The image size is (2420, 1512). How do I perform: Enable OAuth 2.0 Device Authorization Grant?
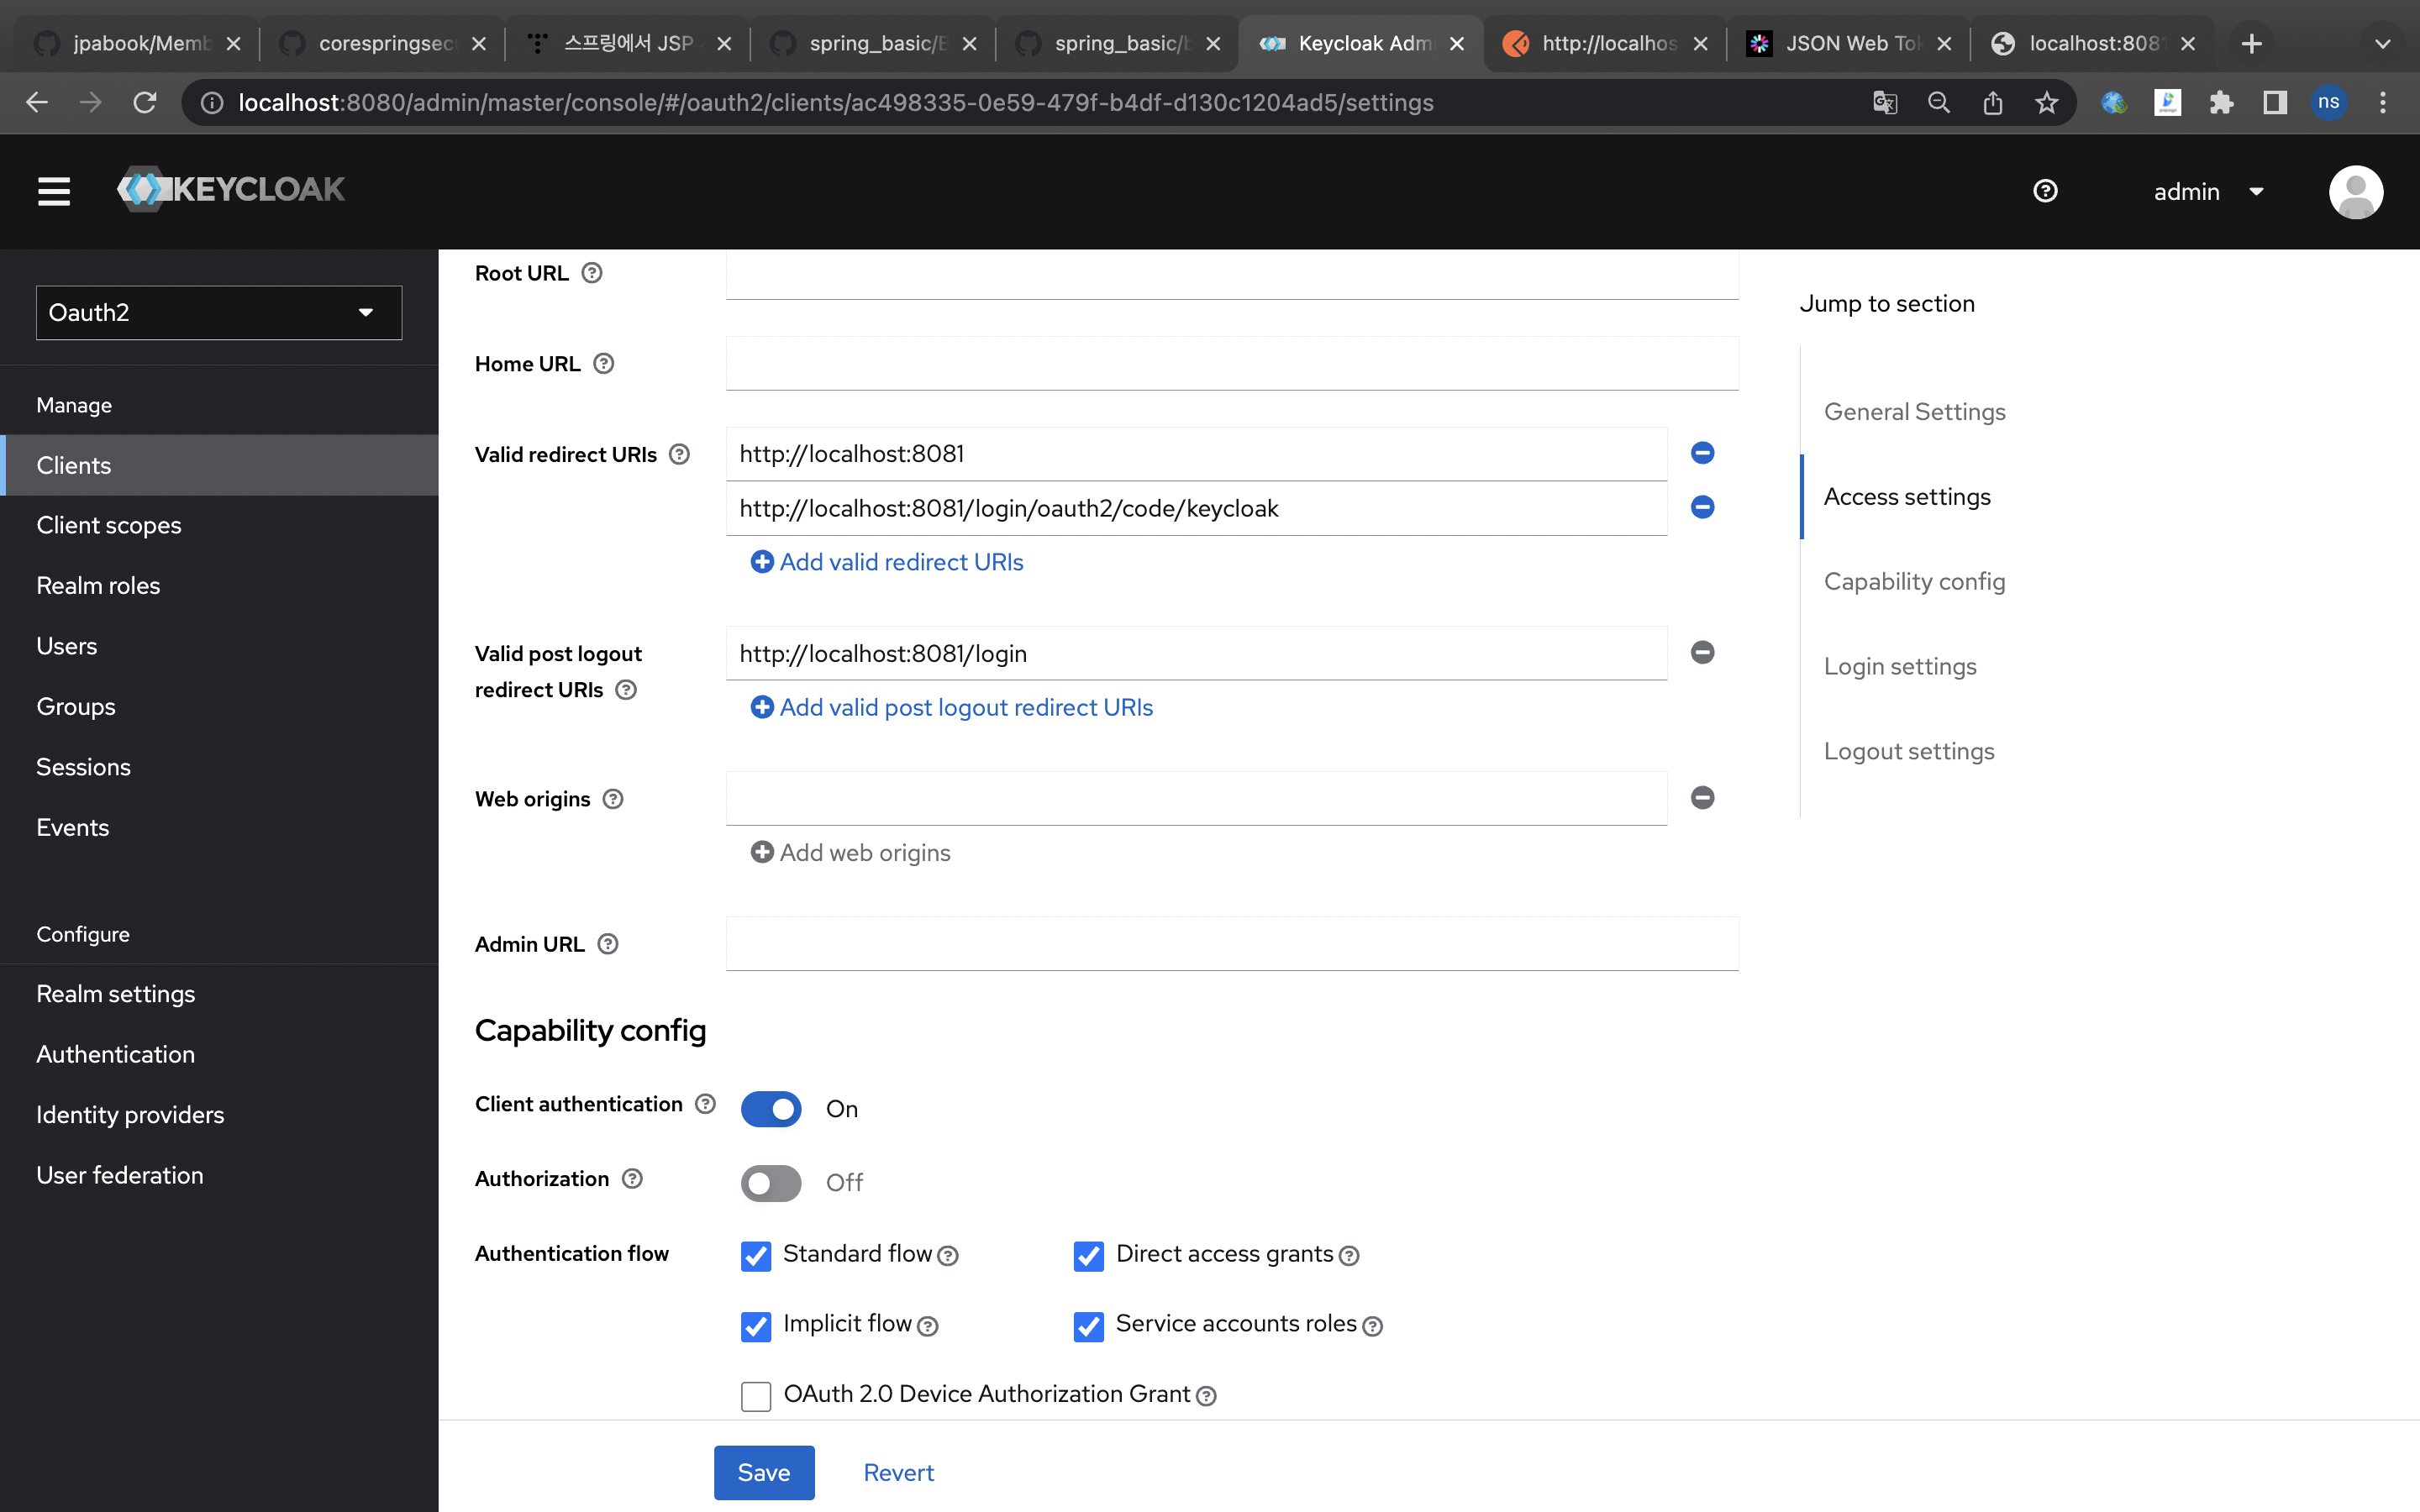756,1395
